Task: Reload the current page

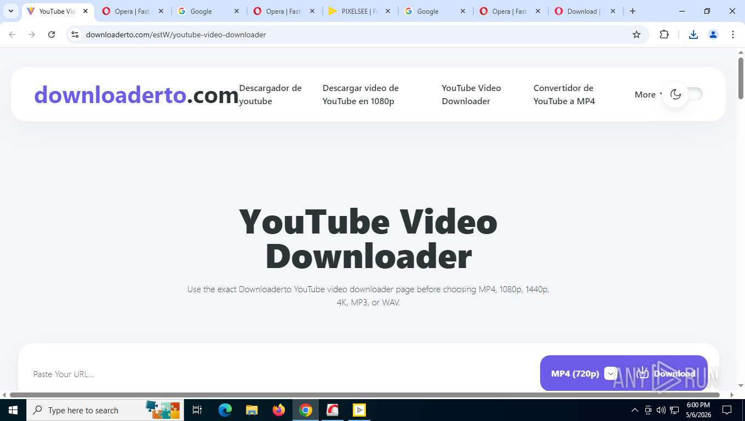Action: point(51,35)
